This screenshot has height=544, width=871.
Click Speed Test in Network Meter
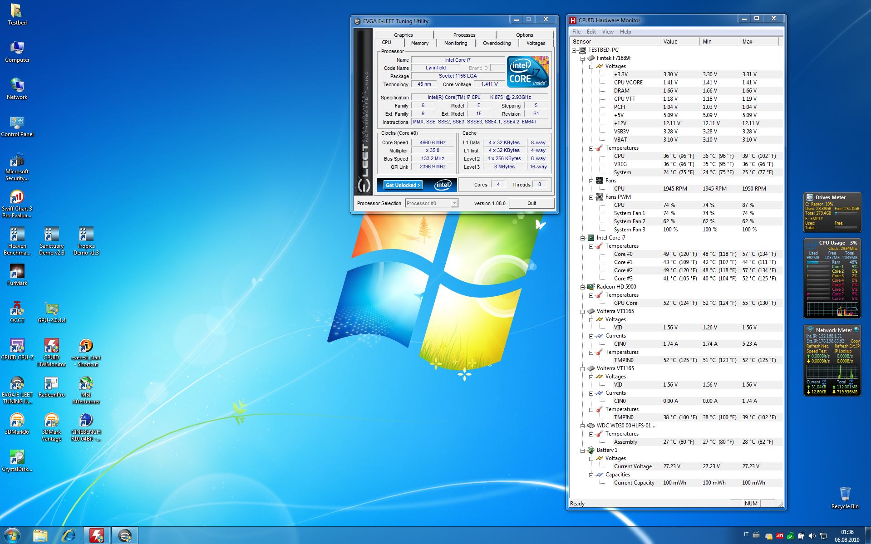816,351
